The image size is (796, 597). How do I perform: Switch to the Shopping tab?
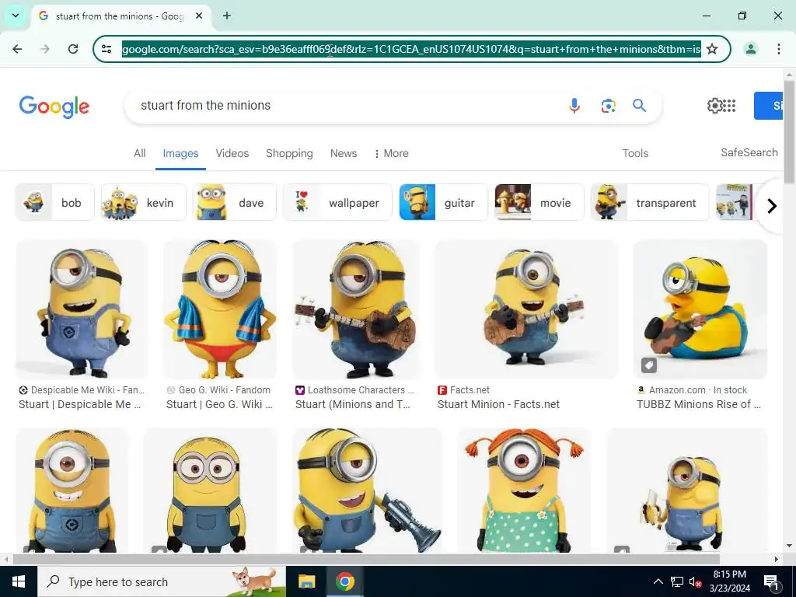pyautogui.click(x=289, y=153)
